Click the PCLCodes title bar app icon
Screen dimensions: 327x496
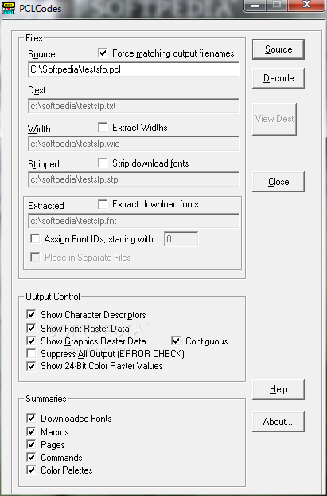tap(8, 7)
